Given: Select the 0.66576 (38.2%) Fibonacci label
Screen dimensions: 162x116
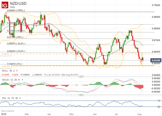Looking at the screenshot, I should point(16,43).
